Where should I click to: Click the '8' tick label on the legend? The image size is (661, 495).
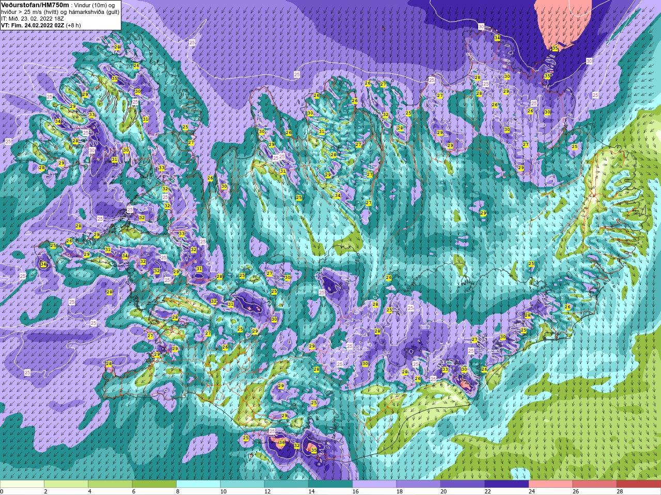click(177, 491)
